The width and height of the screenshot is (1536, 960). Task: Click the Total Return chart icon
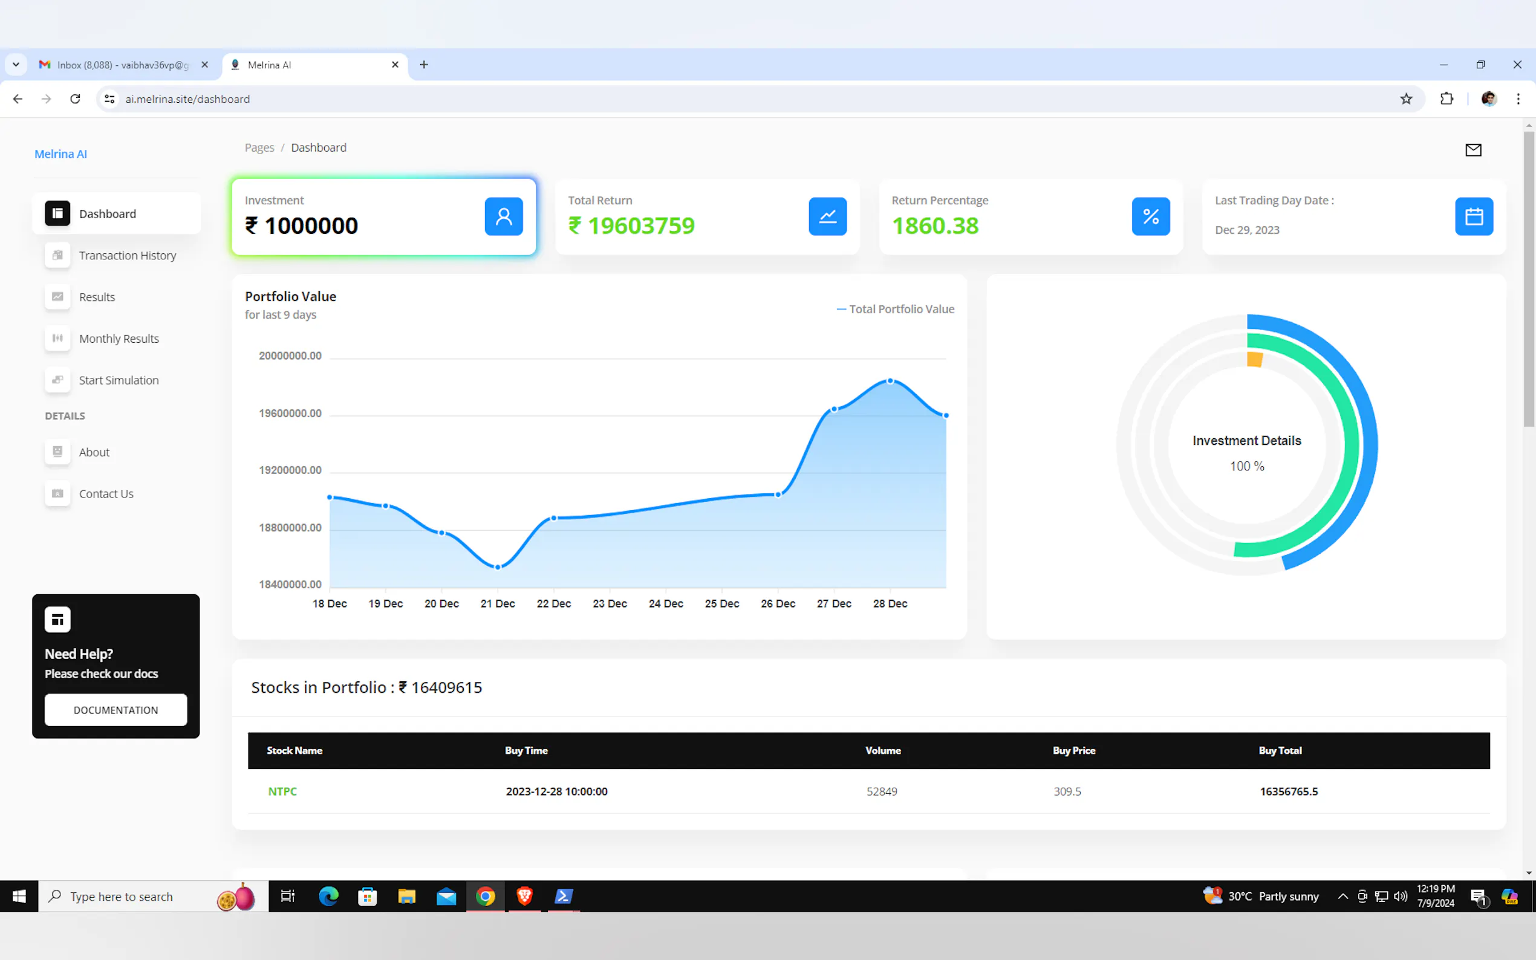coord(827,216)
